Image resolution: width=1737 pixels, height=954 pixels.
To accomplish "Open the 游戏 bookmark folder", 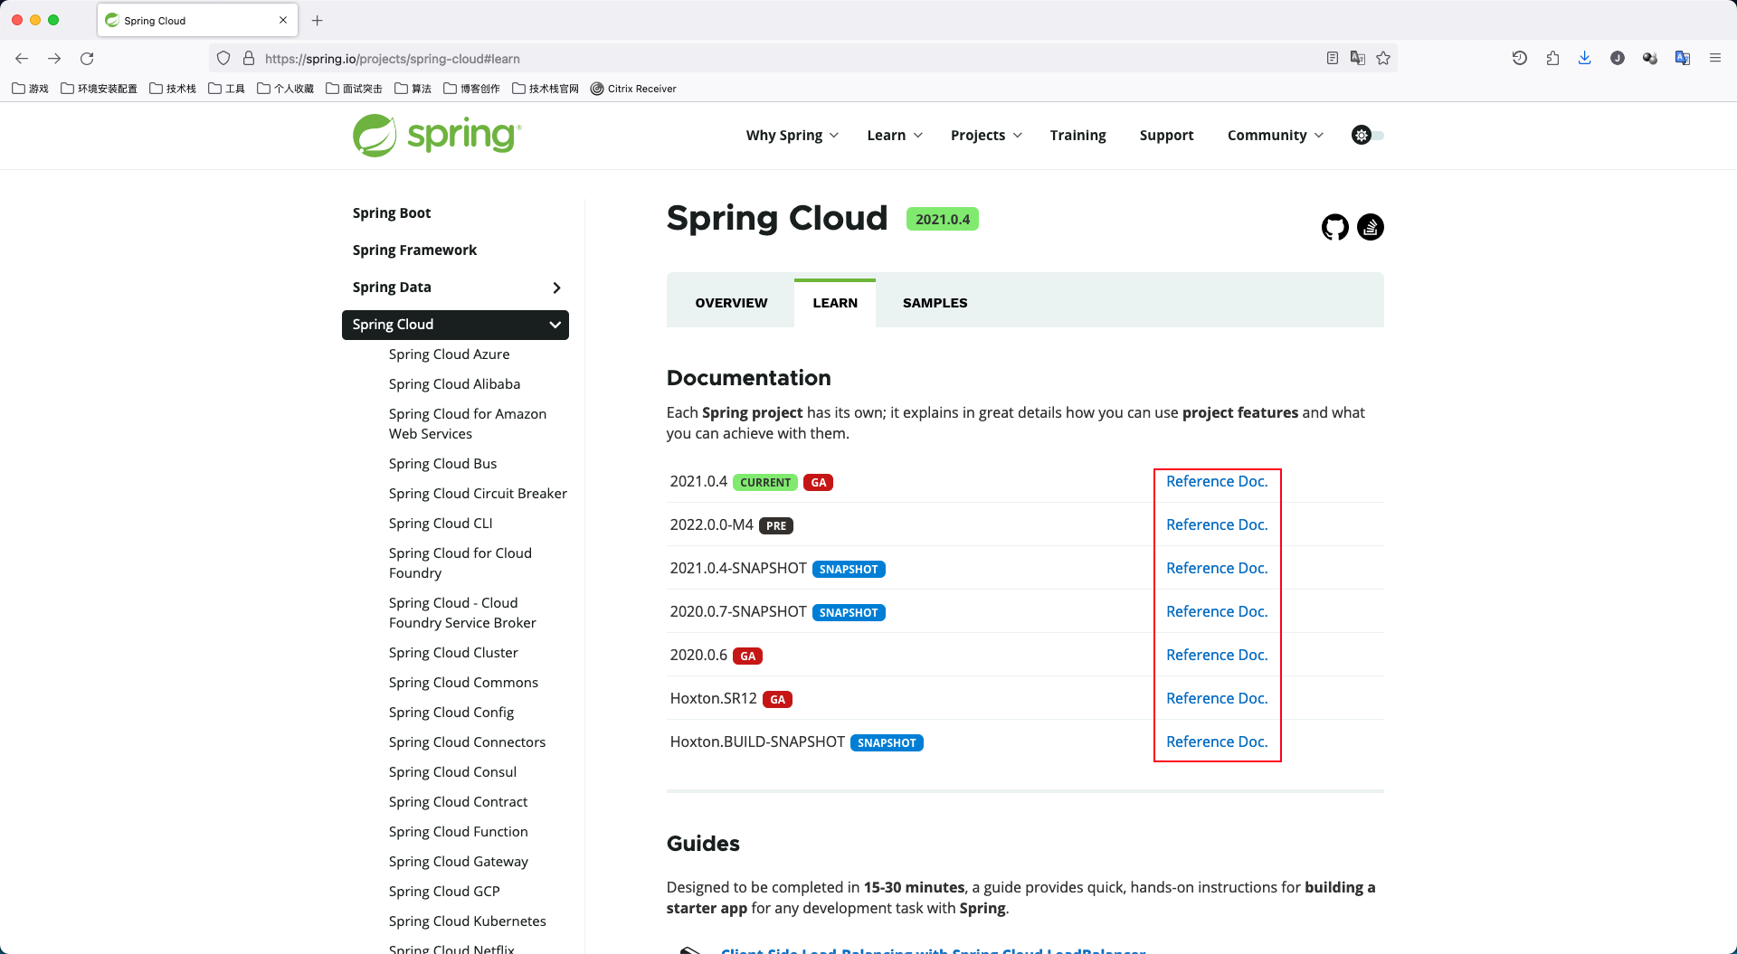I will [31, 89].
